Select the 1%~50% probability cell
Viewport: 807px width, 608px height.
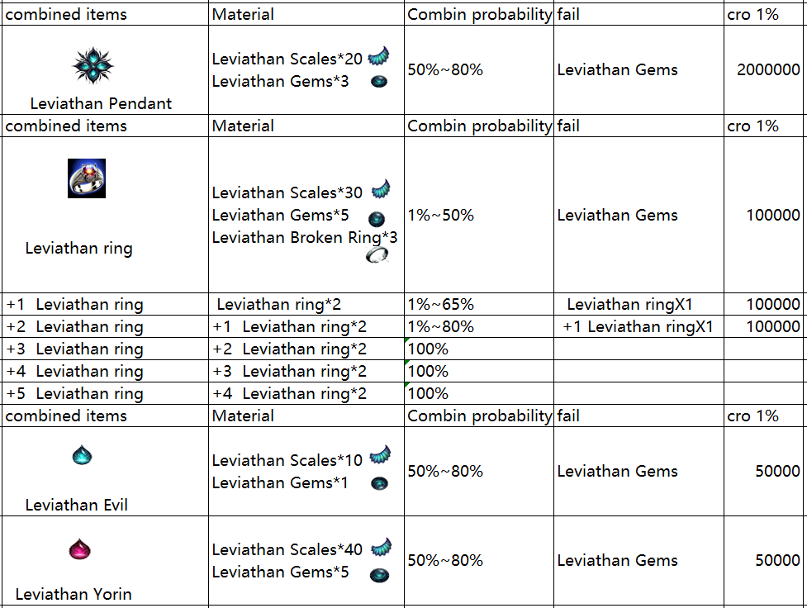(440, 215)
